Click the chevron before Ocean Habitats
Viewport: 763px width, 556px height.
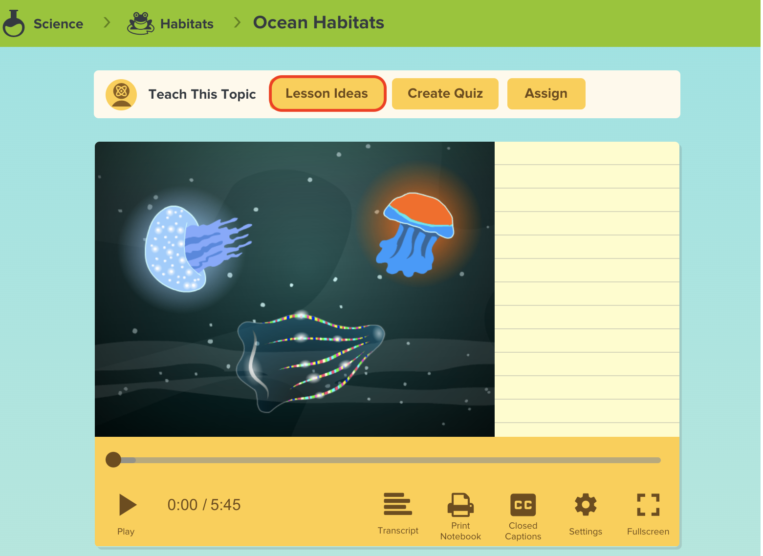click(x=237, y=22)
